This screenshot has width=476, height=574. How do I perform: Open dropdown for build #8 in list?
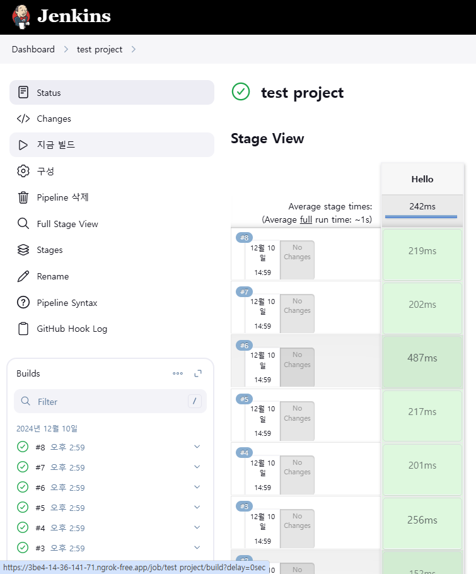197,447
